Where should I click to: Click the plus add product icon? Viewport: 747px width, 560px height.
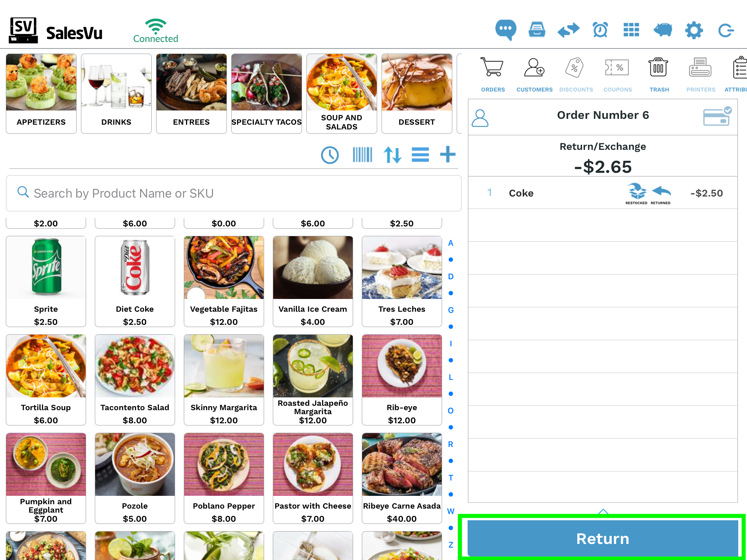[x=448, y=154]
